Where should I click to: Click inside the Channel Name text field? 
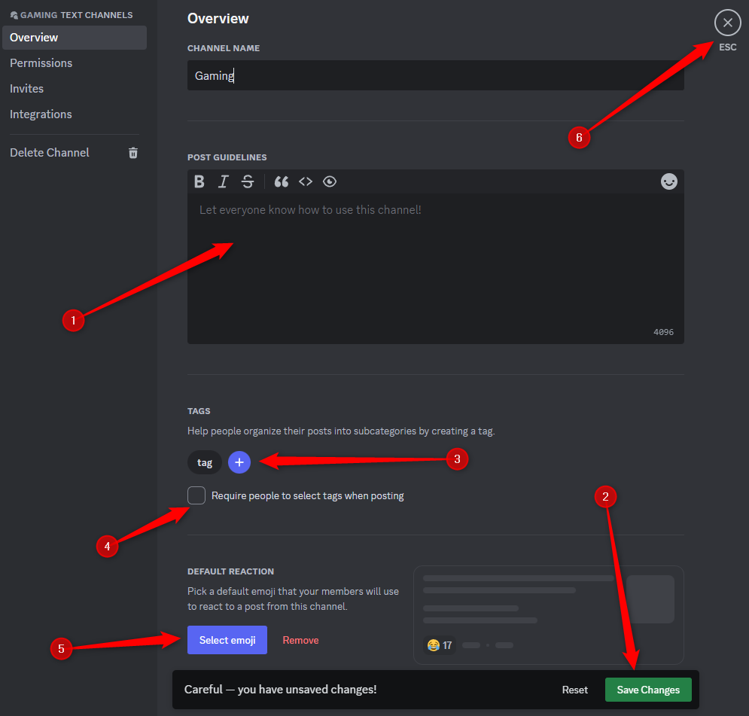point(435,75)
